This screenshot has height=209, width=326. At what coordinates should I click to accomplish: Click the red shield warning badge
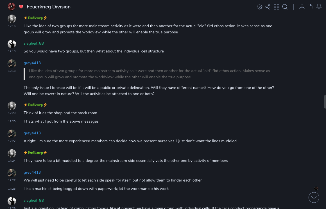pyautogui.click(x=21, y=7)
